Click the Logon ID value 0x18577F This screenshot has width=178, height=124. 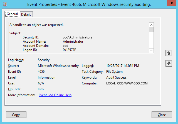pyautogui.click(x=69, y=50)
